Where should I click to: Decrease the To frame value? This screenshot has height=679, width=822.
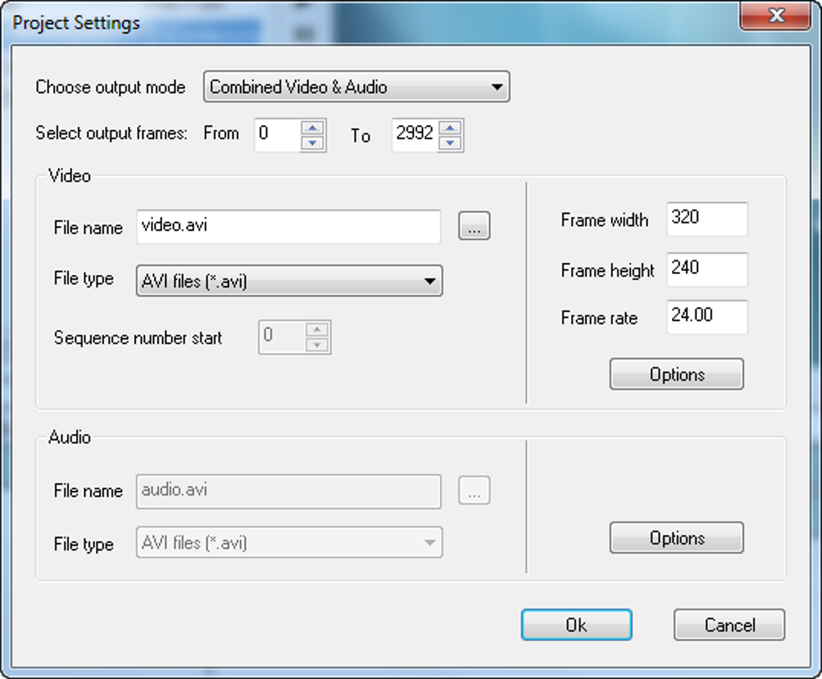tap(451, 143)
